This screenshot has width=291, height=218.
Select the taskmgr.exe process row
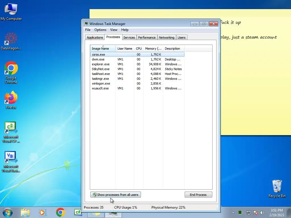137,79
